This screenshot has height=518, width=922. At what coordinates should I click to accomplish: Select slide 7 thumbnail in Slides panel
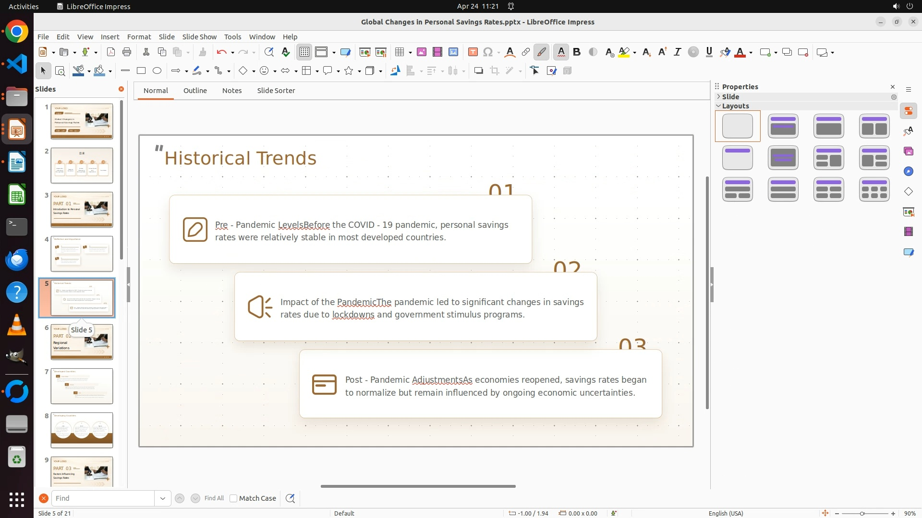(82, 386)
